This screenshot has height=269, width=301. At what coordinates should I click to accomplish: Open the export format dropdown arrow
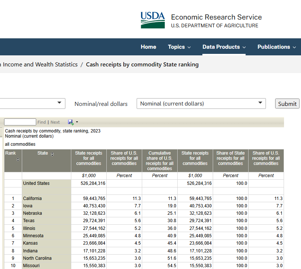(x=77, y=122)
